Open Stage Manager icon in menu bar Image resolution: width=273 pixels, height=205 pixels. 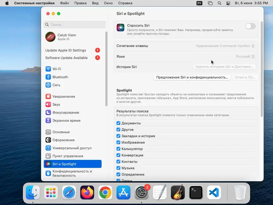click(x=210, y=3)
